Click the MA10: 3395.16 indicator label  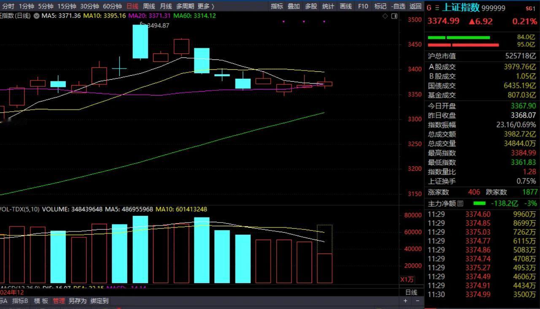104,16
